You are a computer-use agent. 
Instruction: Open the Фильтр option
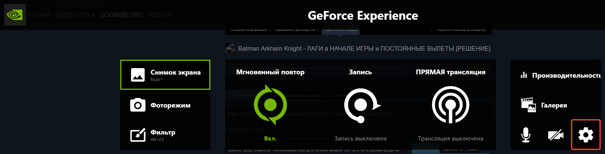[x=165, y=135]
